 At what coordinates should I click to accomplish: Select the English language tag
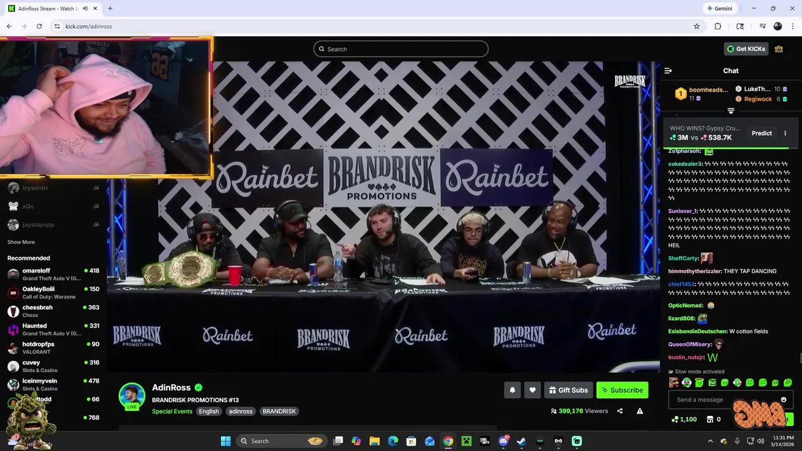[209, 412]
